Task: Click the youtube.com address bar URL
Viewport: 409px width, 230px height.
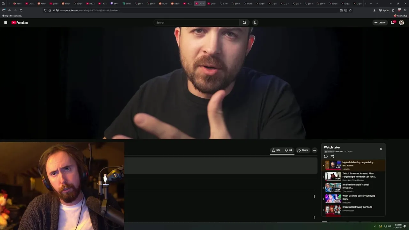Action: coord(90,10)
